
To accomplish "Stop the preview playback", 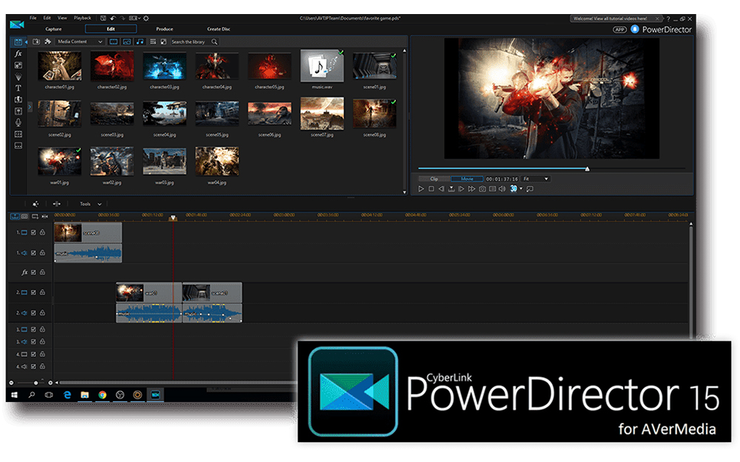I will [431, 188].
